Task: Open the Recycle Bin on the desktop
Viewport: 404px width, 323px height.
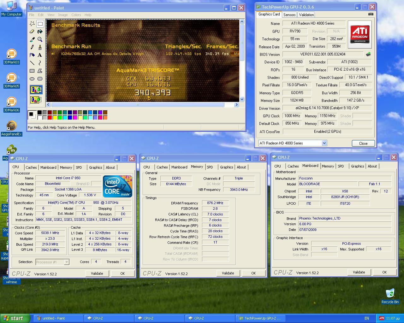Action: 390,296
